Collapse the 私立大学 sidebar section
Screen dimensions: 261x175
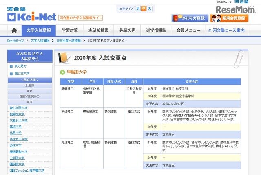pyautogui.click(x=30, y=80)
